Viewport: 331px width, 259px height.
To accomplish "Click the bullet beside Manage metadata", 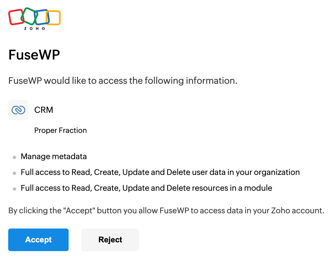I will point(14,157).
